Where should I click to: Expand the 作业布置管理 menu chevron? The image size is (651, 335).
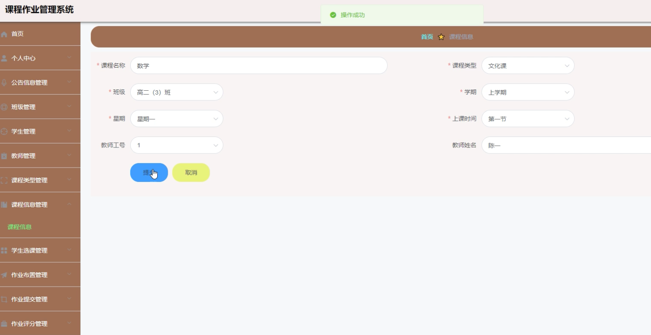pos(69,275)
